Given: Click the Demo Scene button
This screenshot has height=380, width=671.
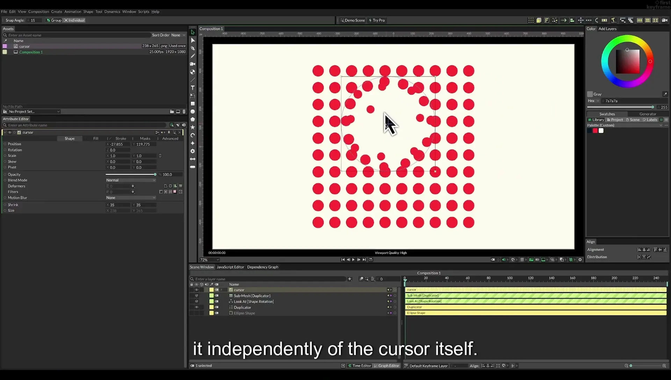Looking at the screenshot, I should coord(353,20).
